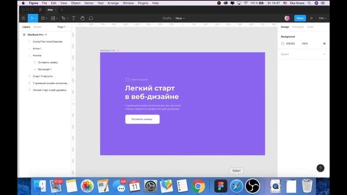Open Messages app in the dock
Viewport: 347px width, 195px height.
tap(119, 186)
